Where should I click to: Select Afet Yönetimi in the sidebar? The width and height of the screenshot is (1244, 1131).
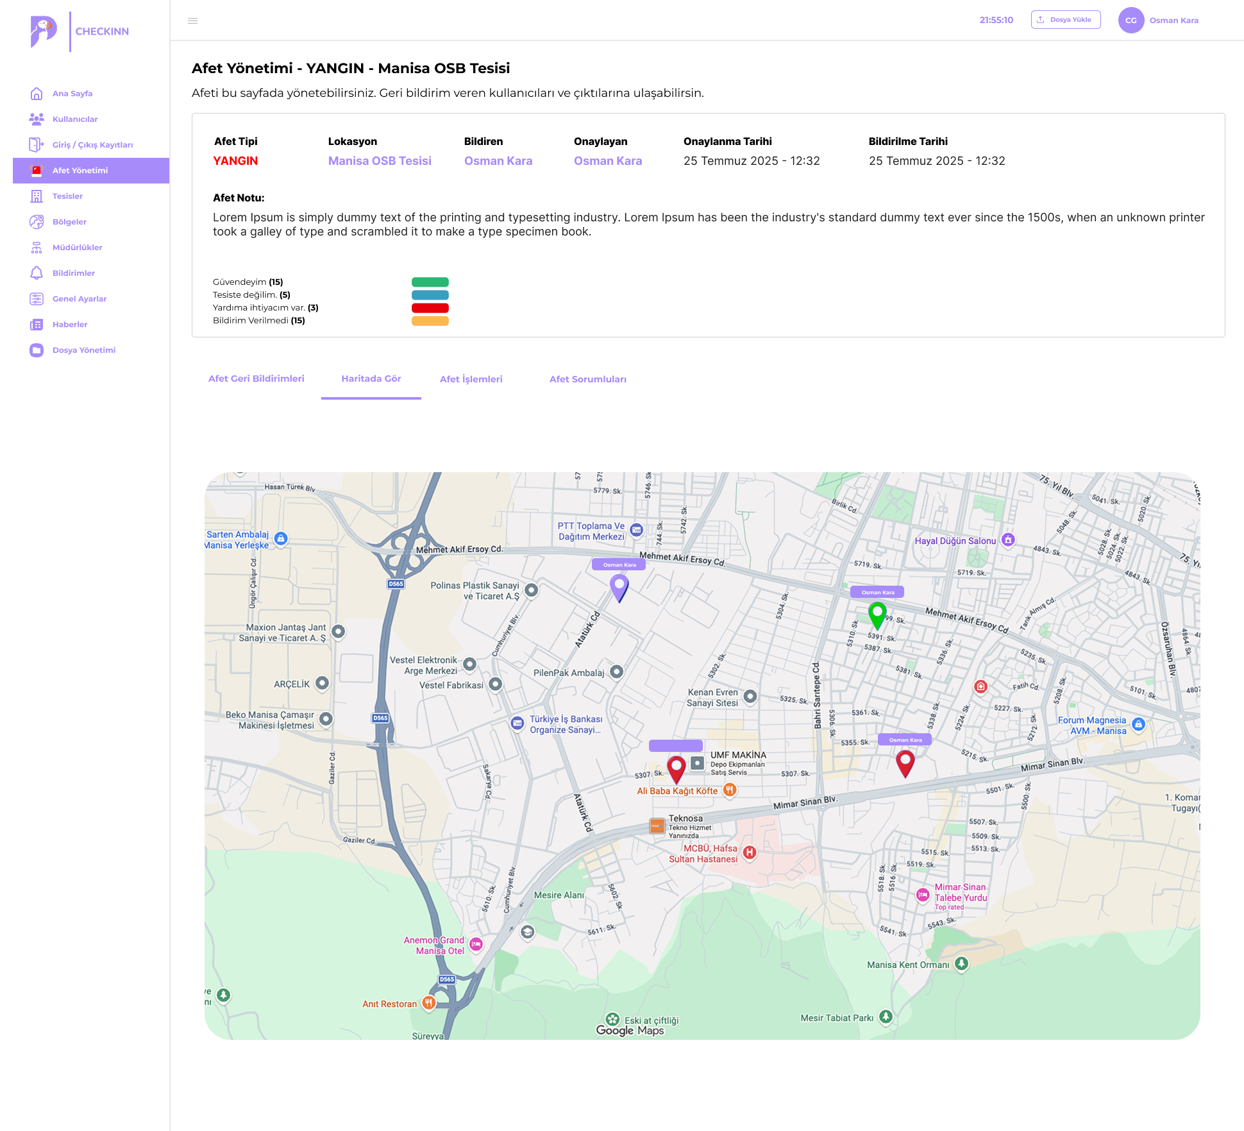tap(91, 171)
